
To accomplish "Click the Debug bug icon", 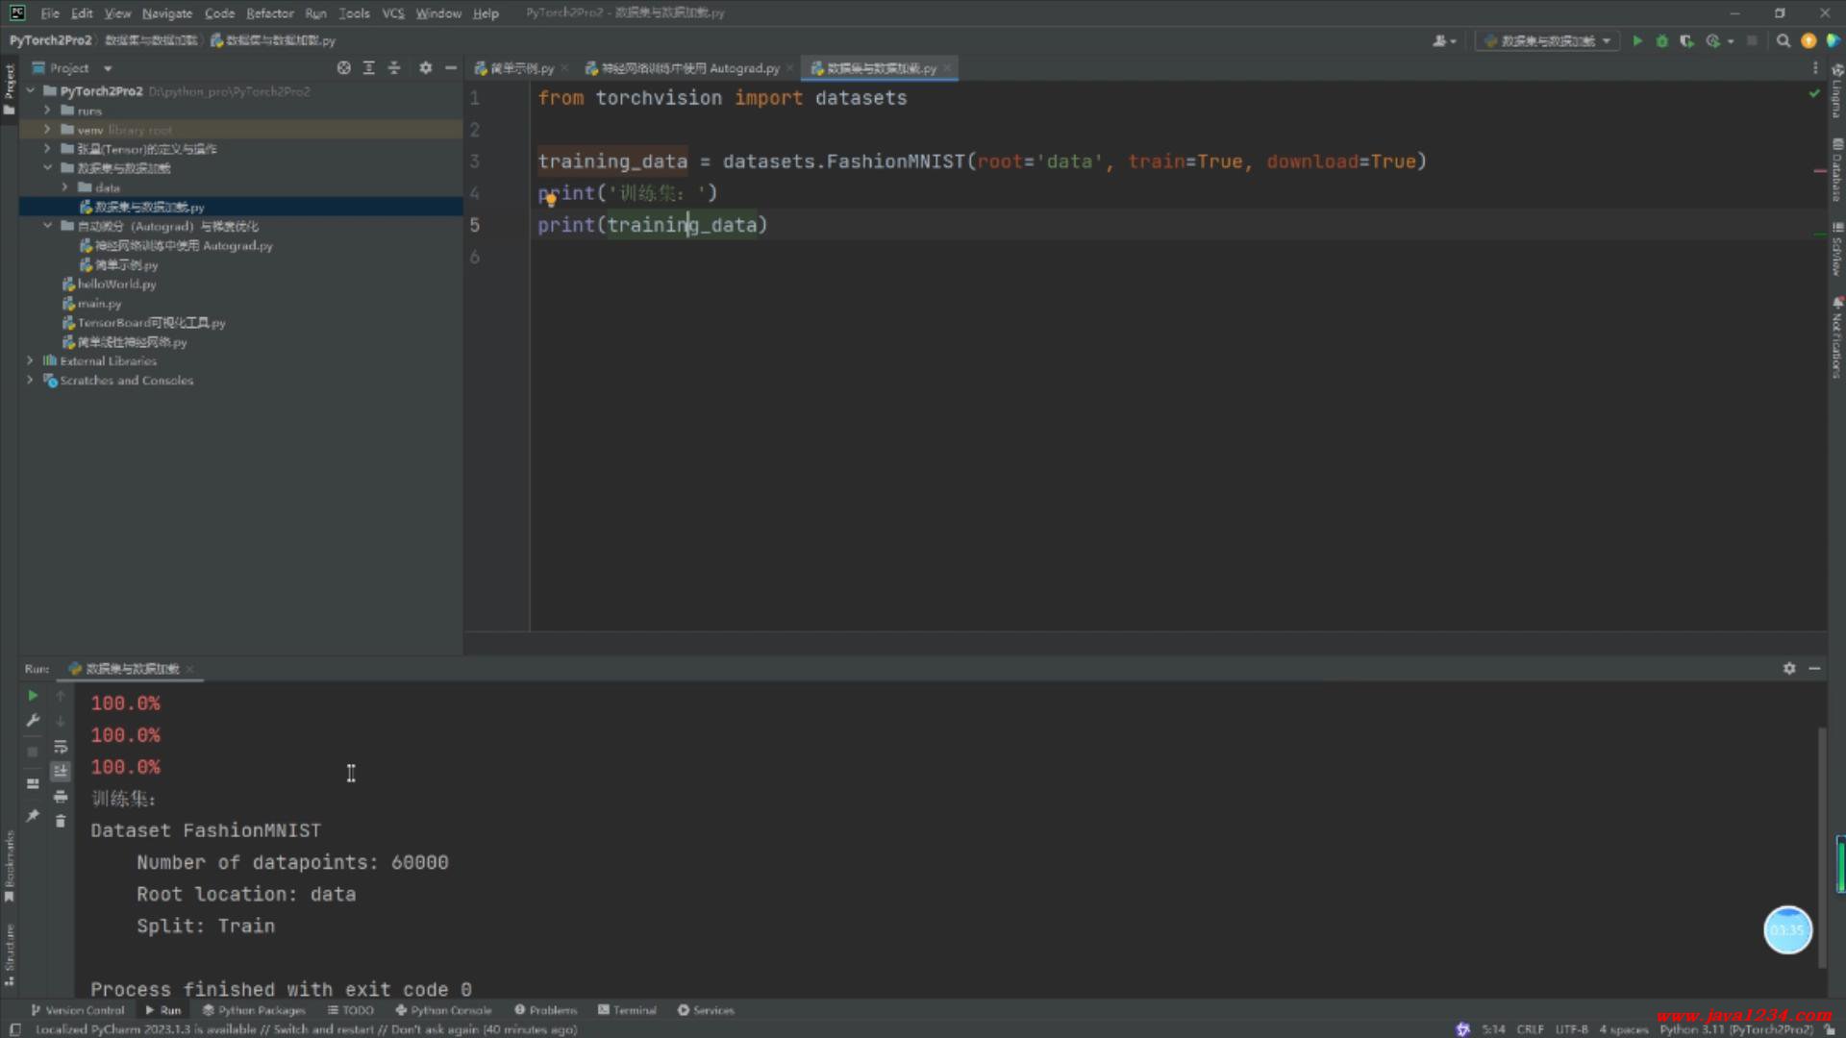I will 1661,40.
